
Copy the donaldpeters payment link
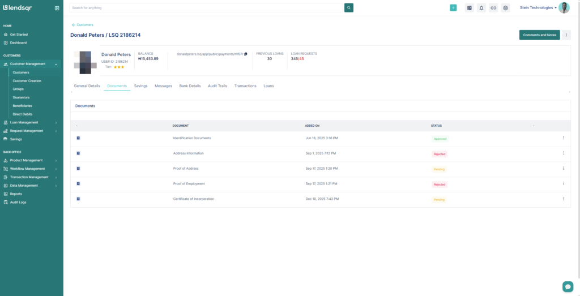click(246, 54)
